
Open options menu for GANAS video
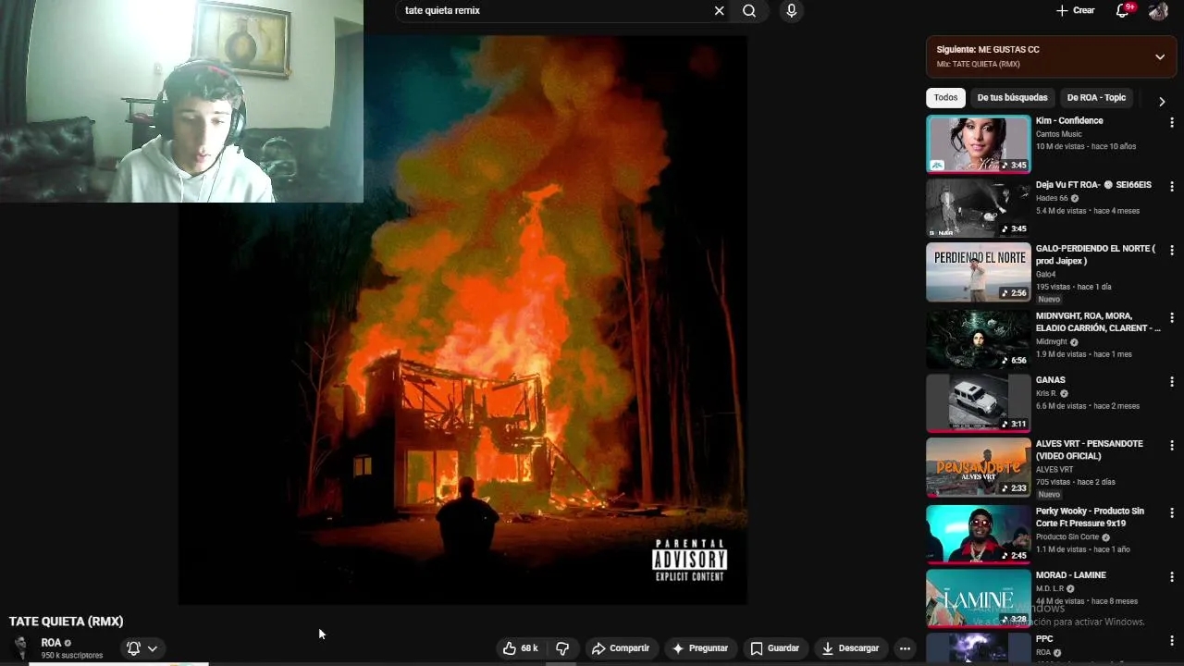click(1172, 381)
